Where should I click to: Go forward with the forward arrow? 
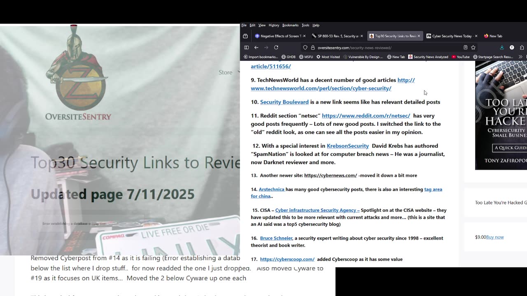[266, 48]
